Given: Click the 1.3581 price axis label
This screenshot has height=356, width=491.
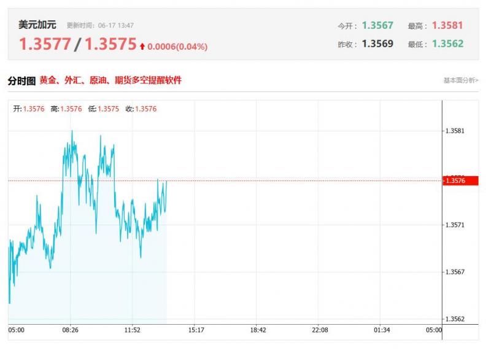Looking at the screenshot, I should 455,131.
